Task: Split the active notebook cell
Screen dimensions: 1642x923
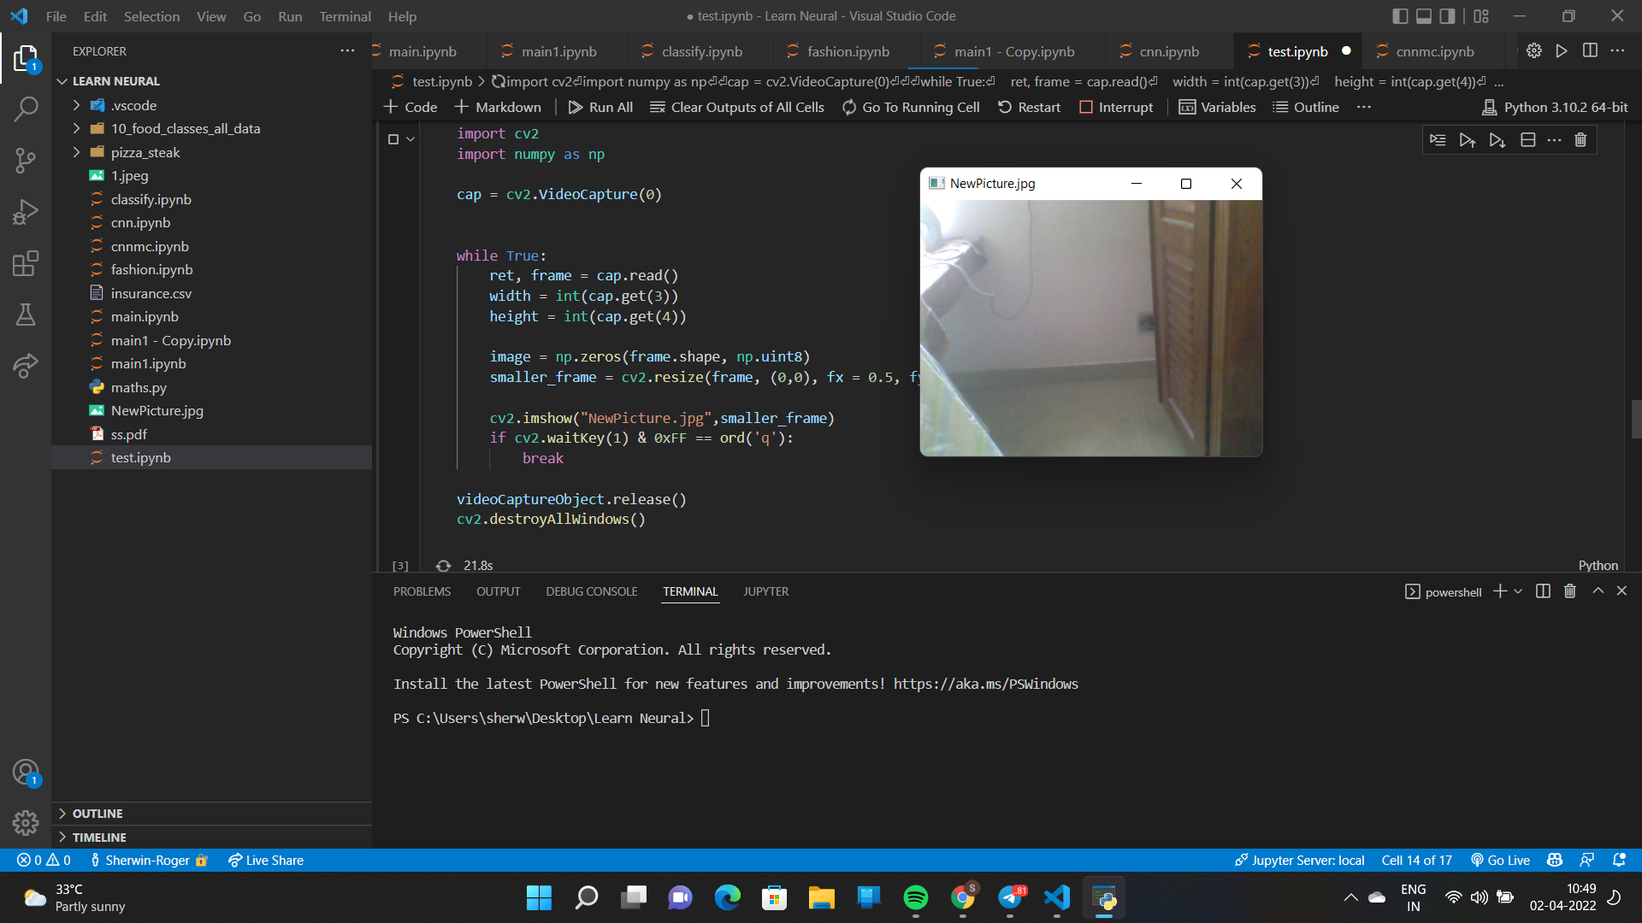Action: point(1528,139)
